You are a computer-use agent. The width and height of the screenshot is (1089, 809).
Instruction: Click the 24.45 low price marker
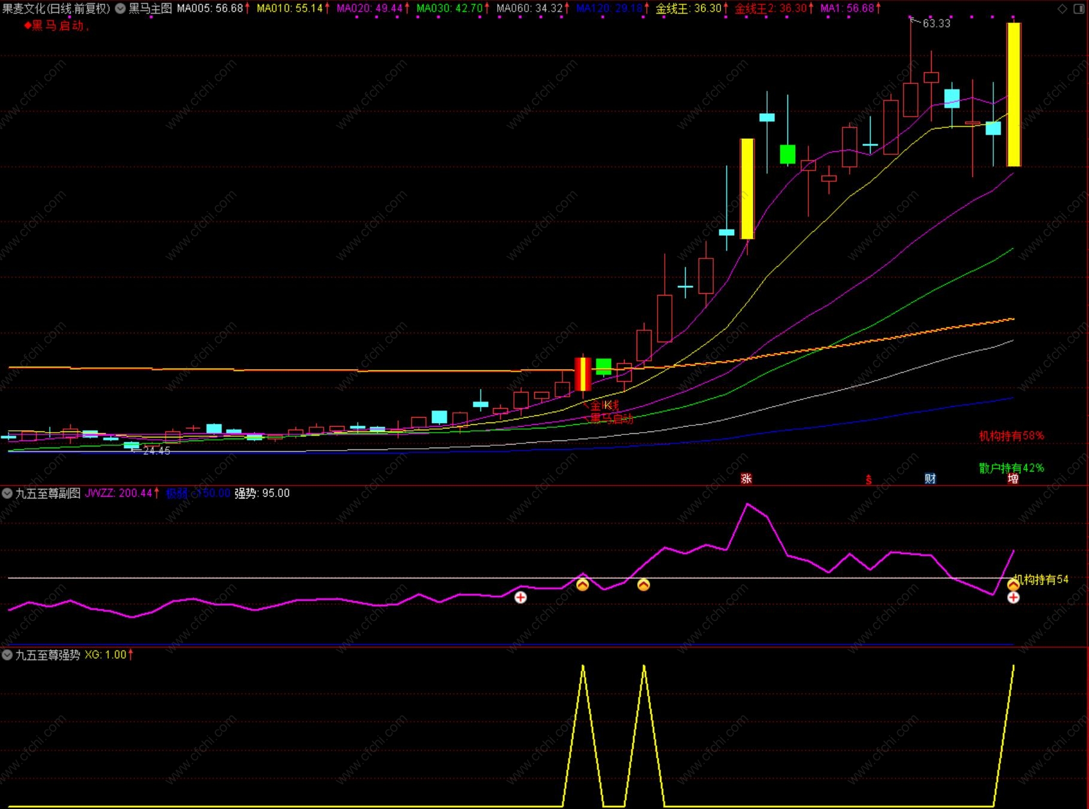pyautogui.click(x=156, y=451)
